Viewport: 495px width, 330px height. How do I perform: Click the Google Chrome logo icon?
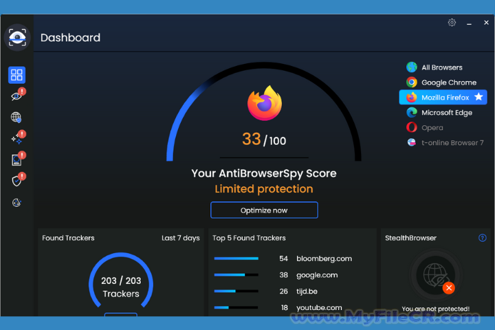tap(412, 82)
